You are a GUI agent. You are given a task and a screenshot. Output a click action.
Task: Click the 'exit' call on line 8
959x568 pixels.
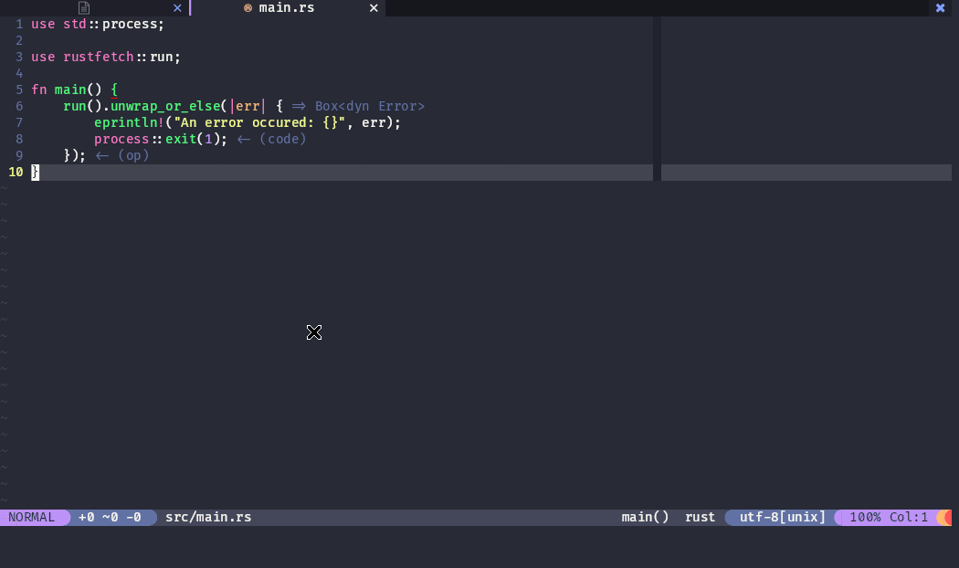coord(181,140)
